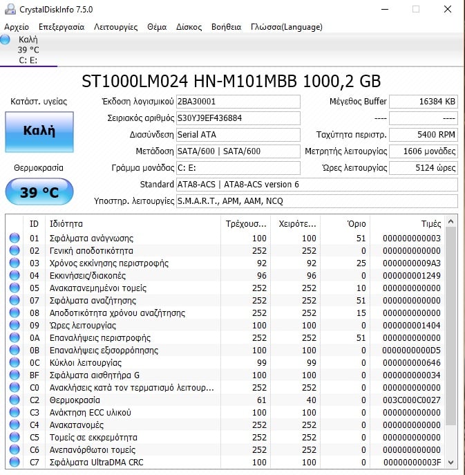This screenshot has height=475, width=465.
Task: Click the 5400 RPM rotation speed field
Action: pyautogui.click(x=424, y=135)
